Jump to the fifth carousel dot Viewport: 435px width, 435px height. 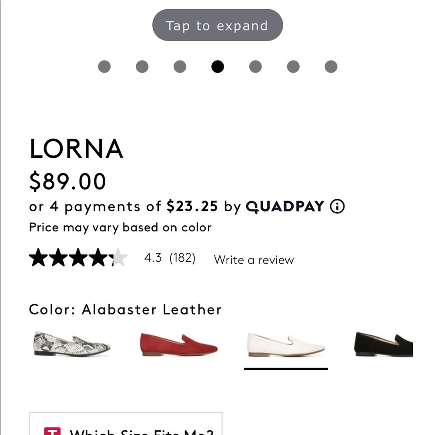click(255, 67)
